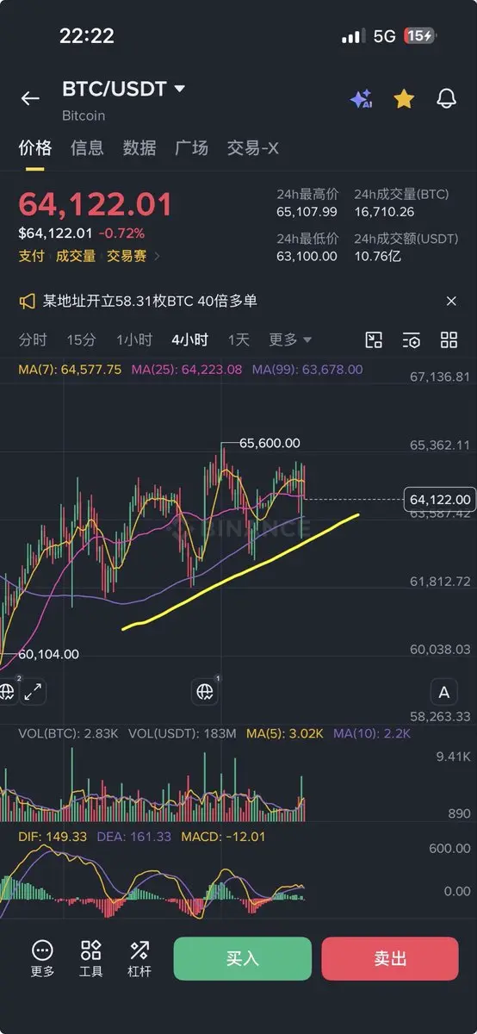
Task: Open the globe event marker in chart middle
Action: pos(205,690)
